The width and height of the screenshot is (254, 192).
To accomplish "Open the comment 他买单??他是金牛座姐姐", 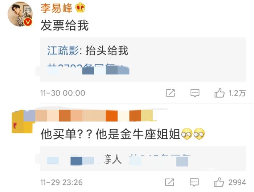I will pos(123,134).
